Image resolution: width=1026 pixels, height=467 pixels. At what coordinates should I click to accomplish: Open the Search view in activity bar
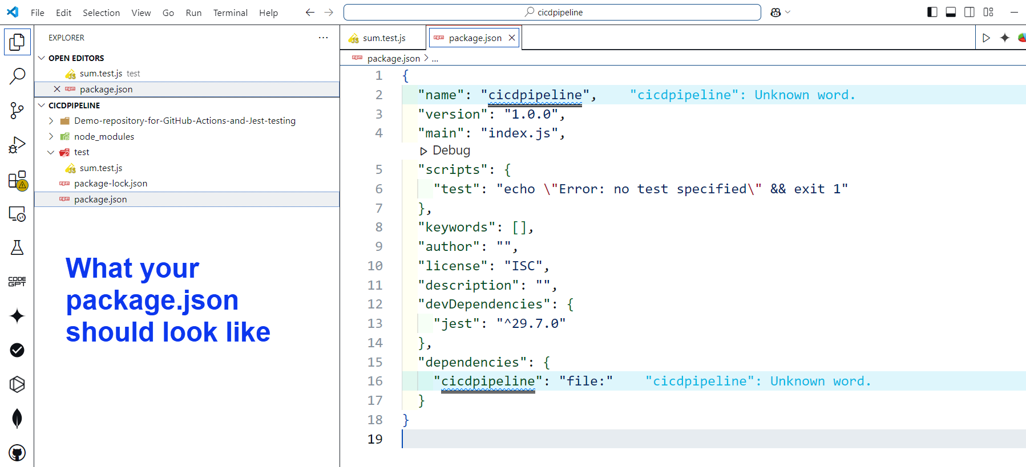[x=17, y=76]
